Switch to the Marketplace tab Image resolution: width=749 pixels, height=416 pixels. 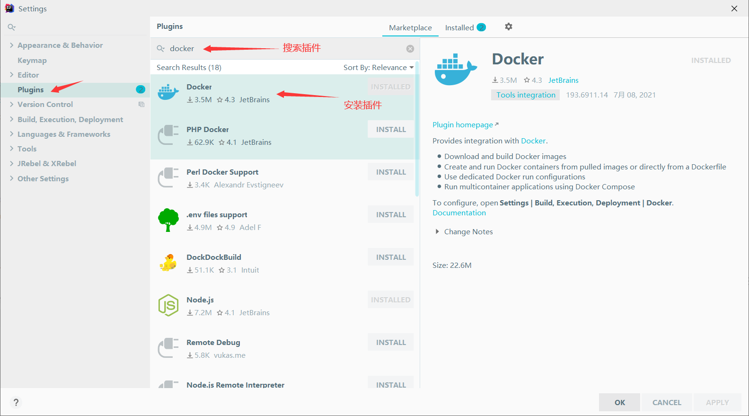(x=410, y=28)
